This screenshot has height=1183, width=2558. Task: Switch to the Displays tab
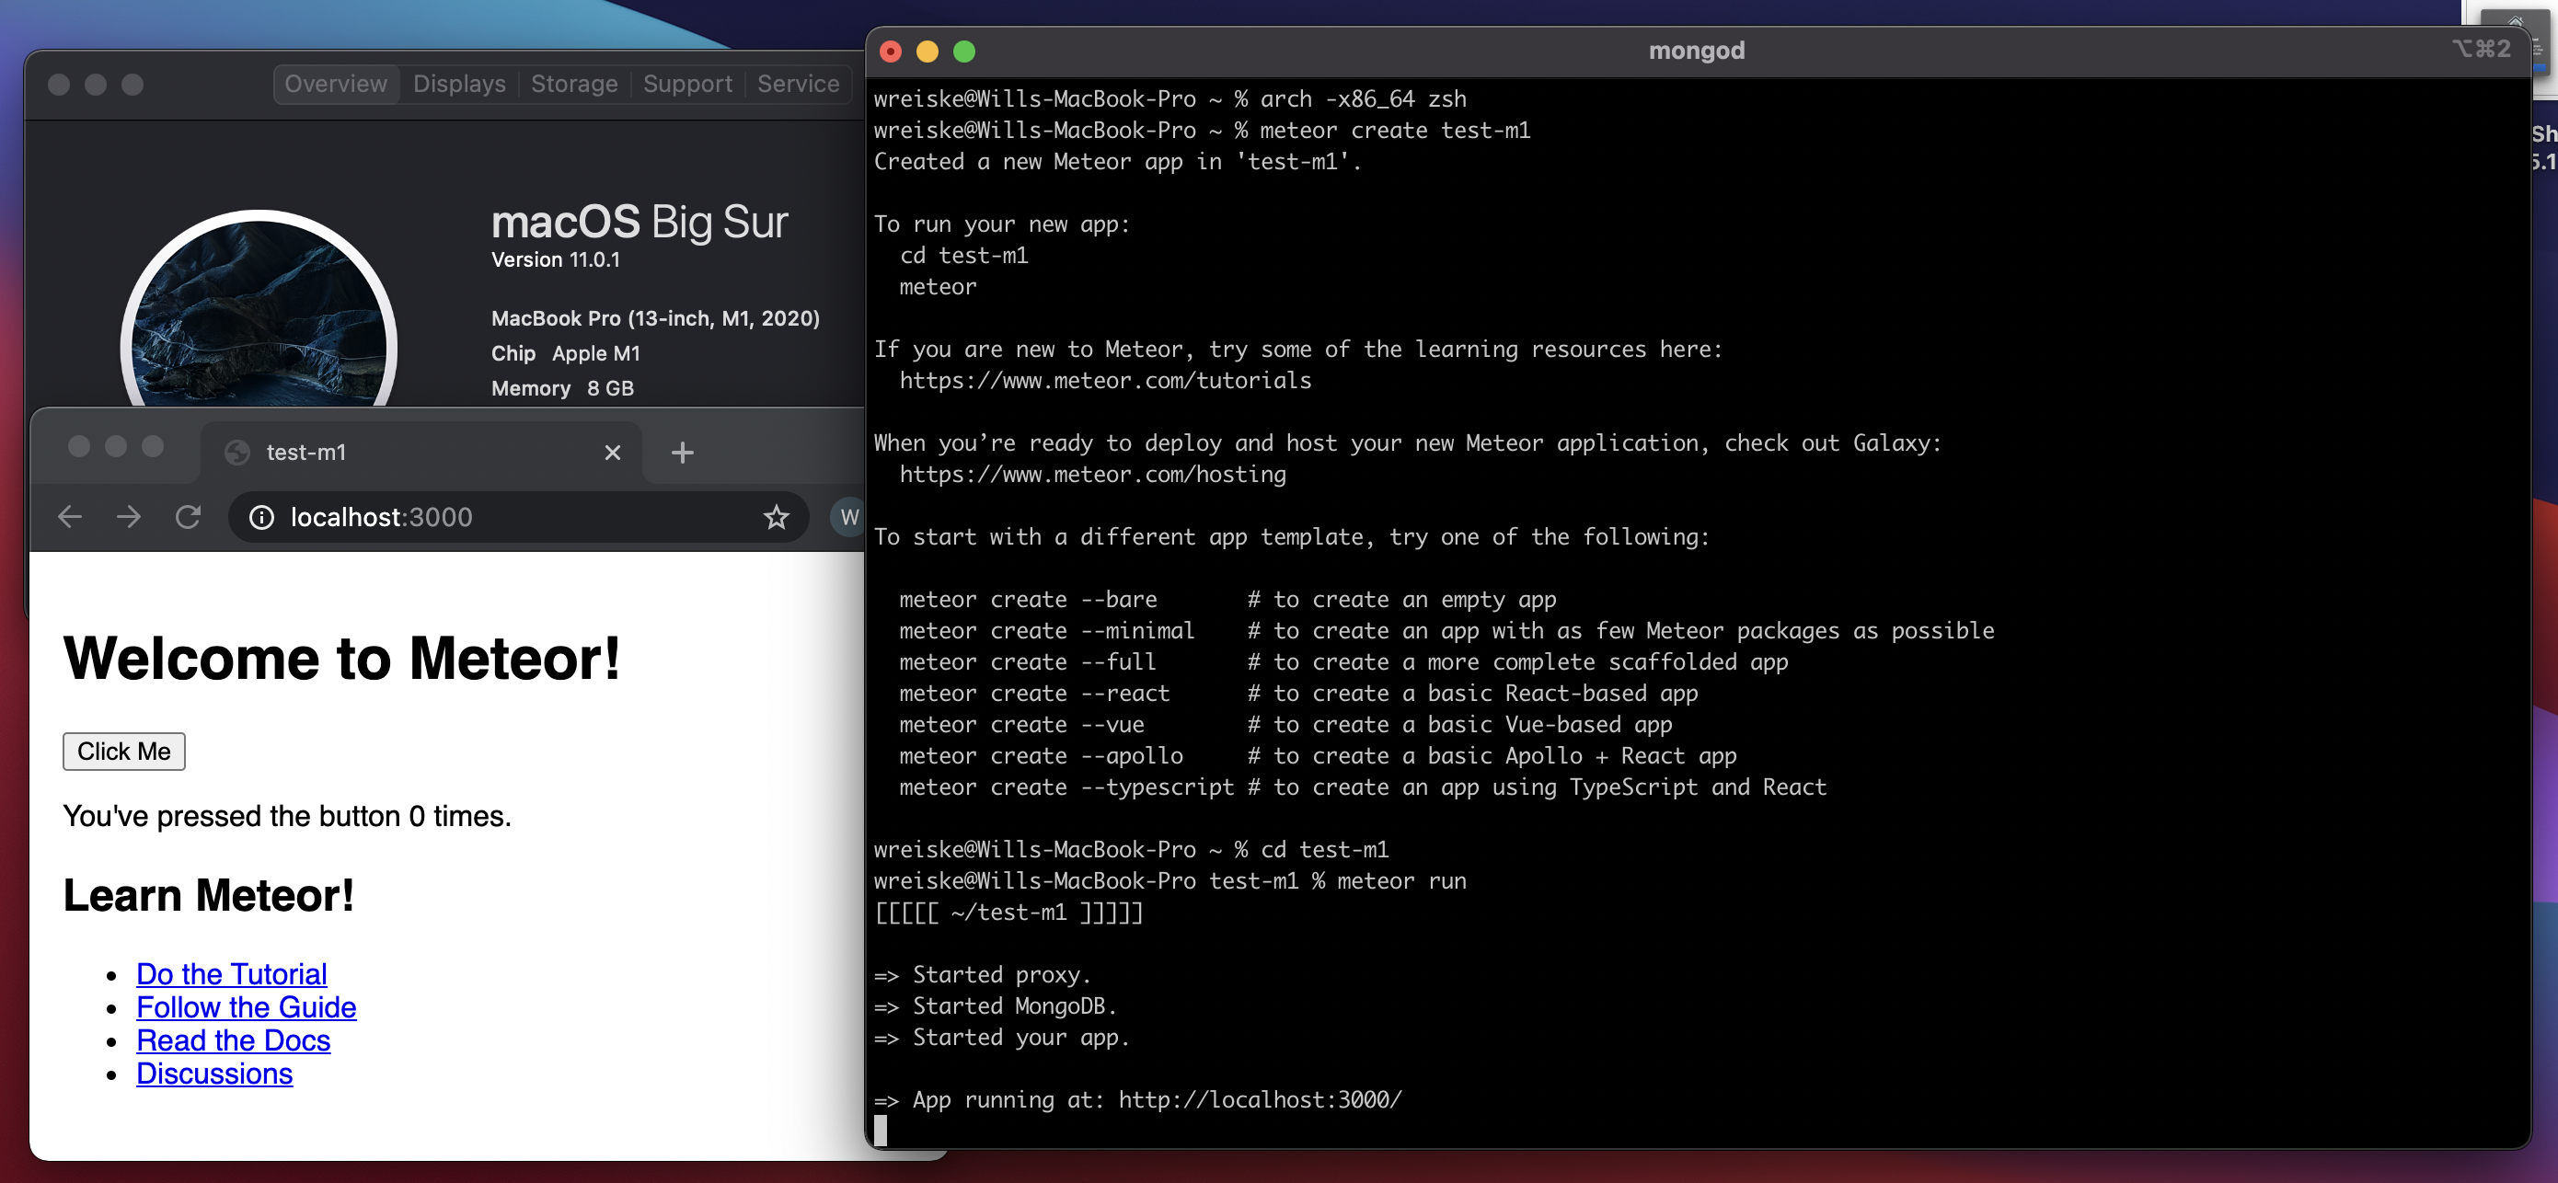pos(458,84)
